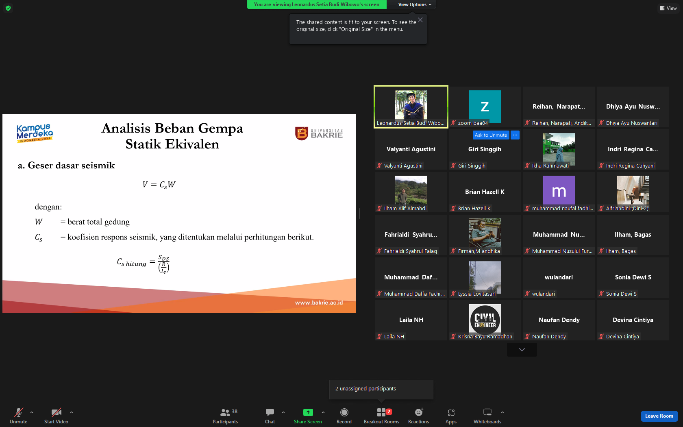The height and width of the screenshot is (427, 683).
Task: Click Laila NH participant tile
Action: [411, 320]
